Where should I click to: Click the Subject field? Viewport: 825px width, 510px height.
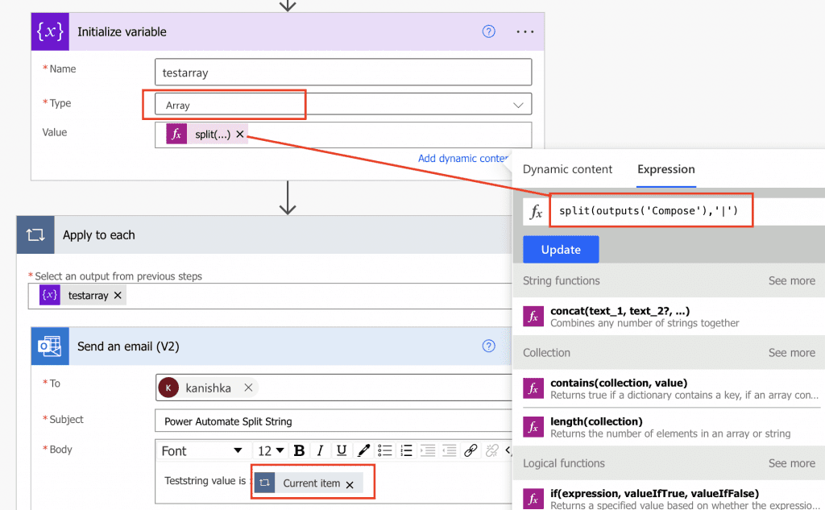tap(334, 421)
